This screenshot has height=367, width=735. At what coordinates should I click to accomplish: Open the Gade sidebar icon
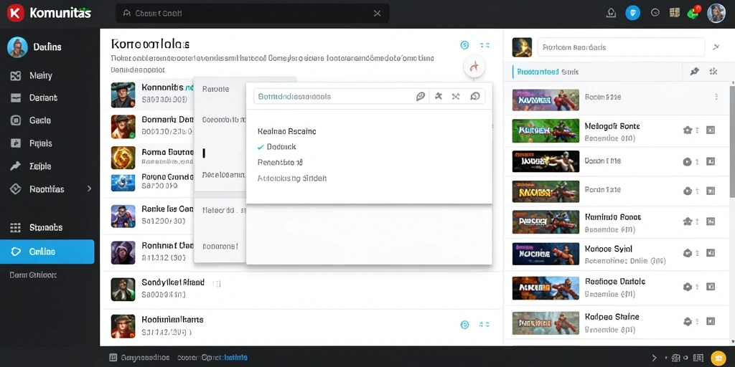[16, 120]
